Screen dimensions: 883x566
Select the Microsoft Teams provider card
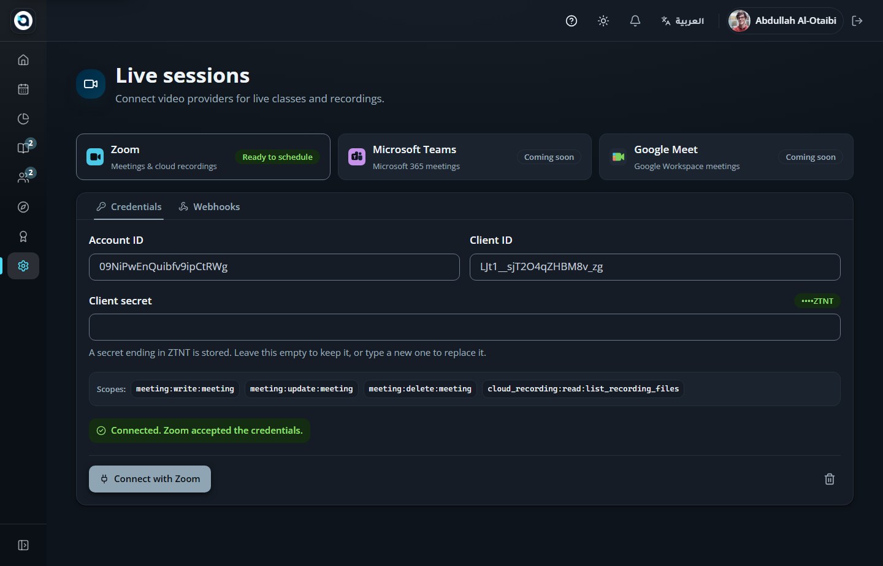point(465,157)
